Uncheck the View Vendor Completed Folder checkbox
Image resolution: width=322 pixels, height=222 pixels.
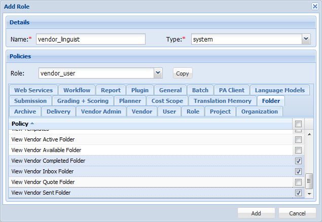(298, 161)
